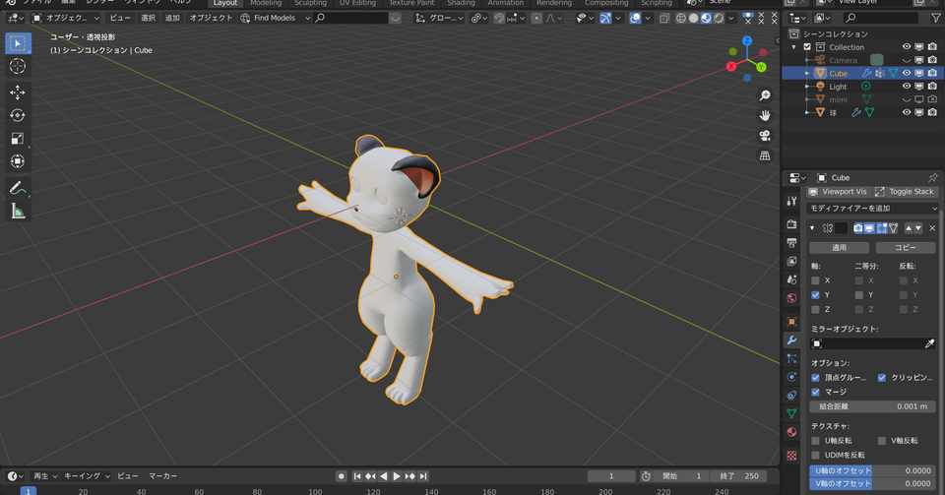Screen dimensions: 945x495
Task: Hide Light in viewport via eye icon
Action: click(907, 87)
